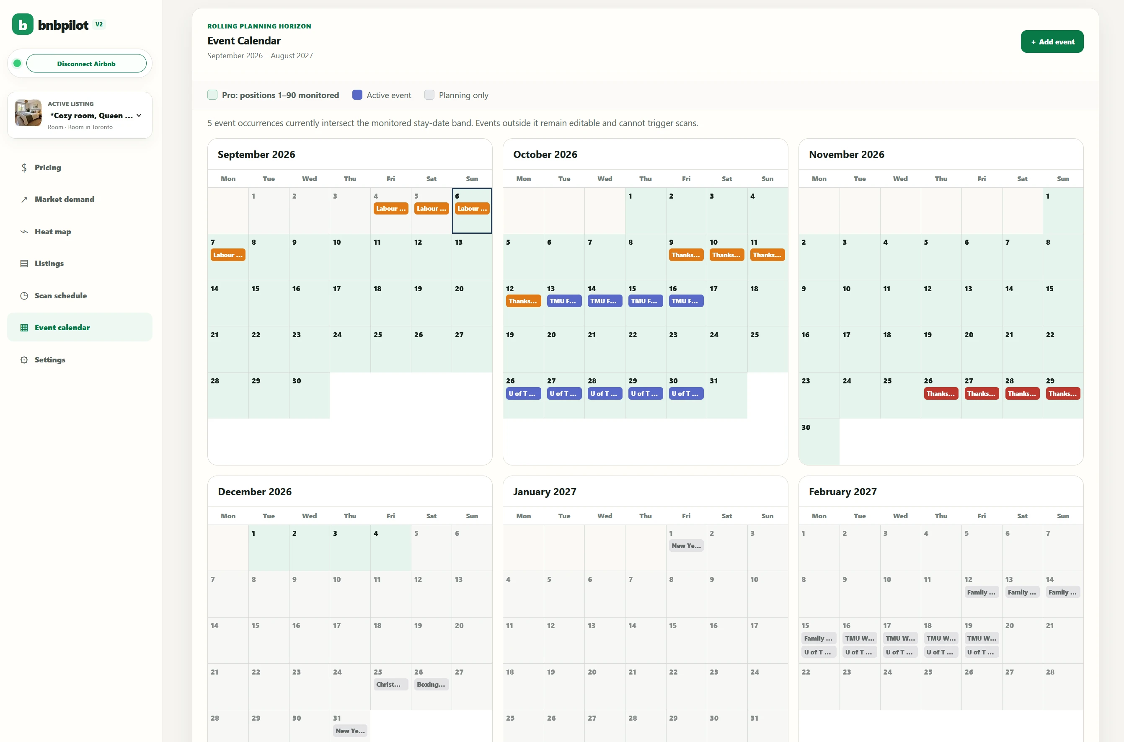Viewport: 1124px width, 742px height.
Task: Open TMU W event on February 16
Action: 860,639
